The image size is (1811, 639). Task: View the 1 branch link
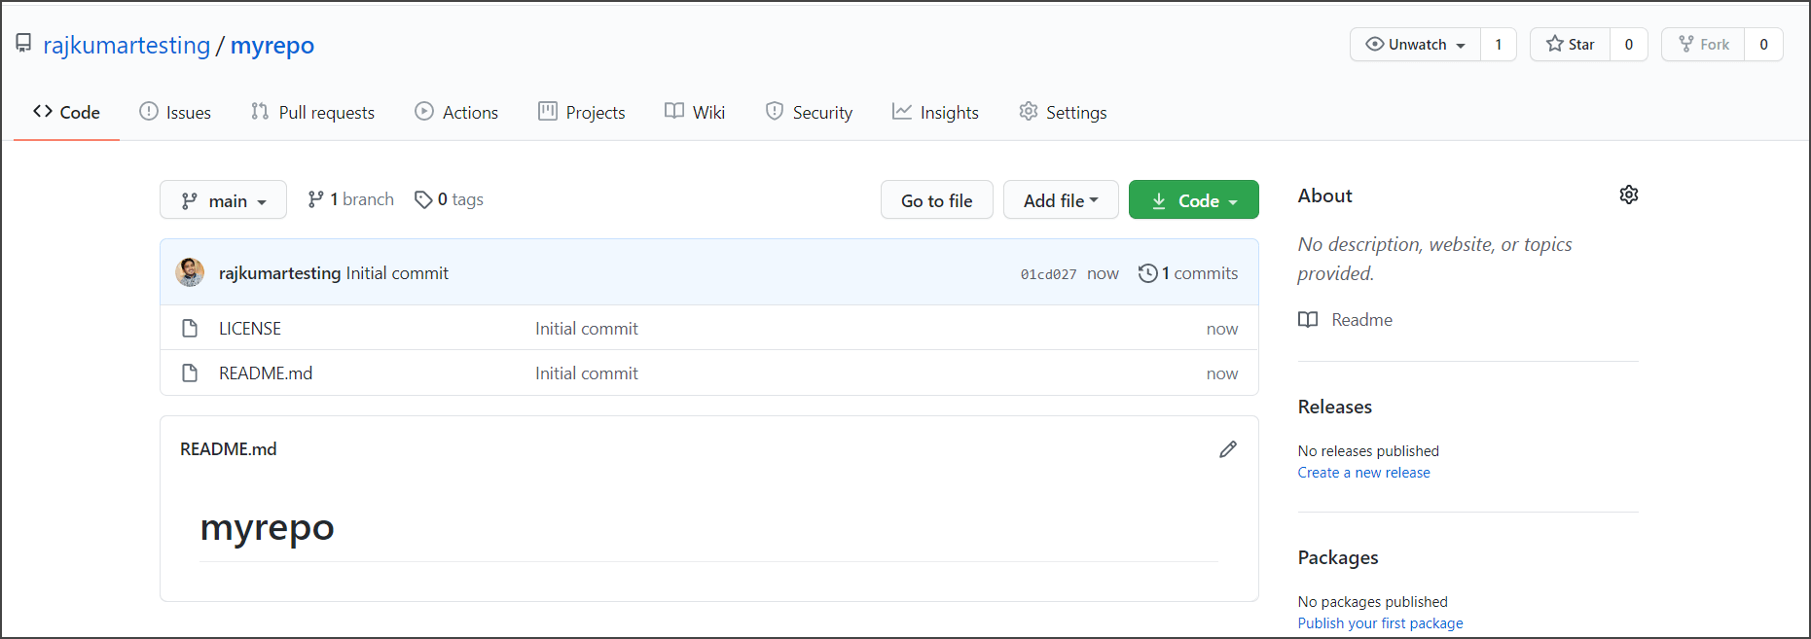[x=351, y=199]
